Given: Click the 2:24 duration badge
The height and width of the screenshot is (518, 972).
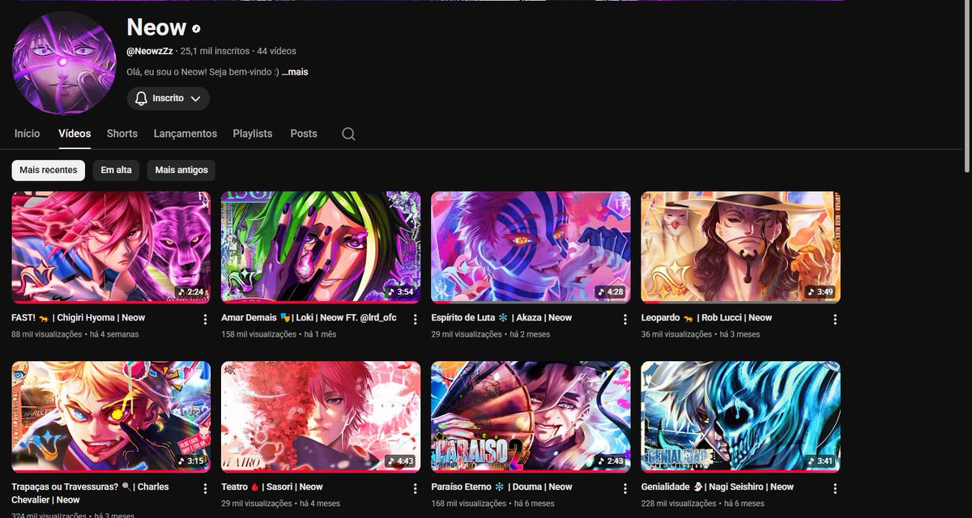Looking at the screenshot, I should [x=190, y=292].
